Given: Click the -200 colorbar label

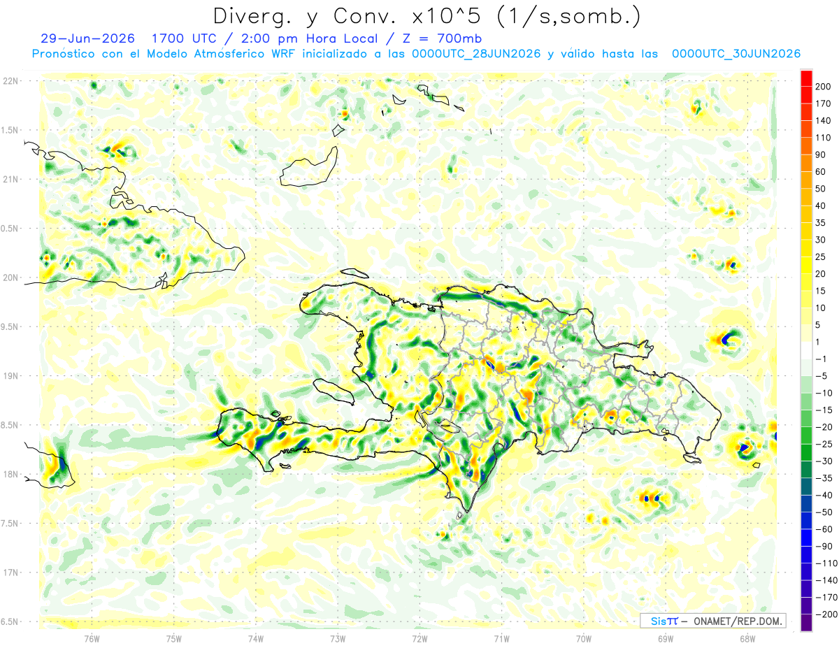Looking at the screenshot, I should pyautogui.click(x=826, y=614).
